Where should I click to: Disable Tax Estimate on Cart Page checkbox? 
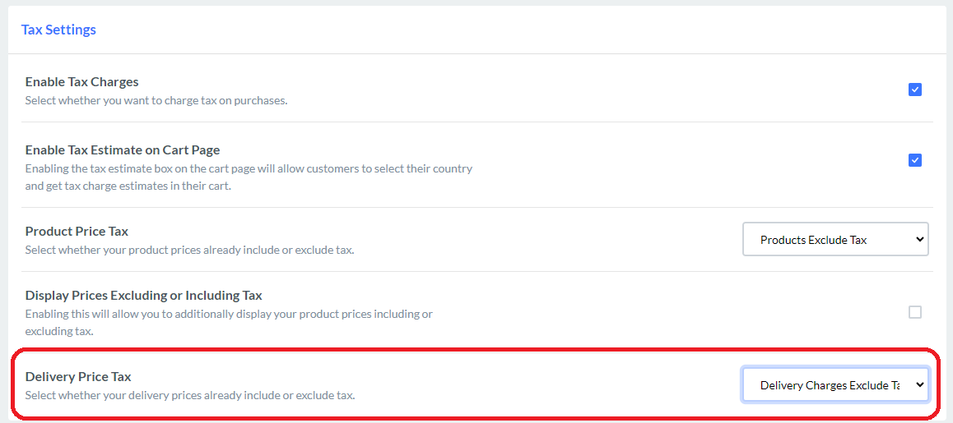point(914,160)
